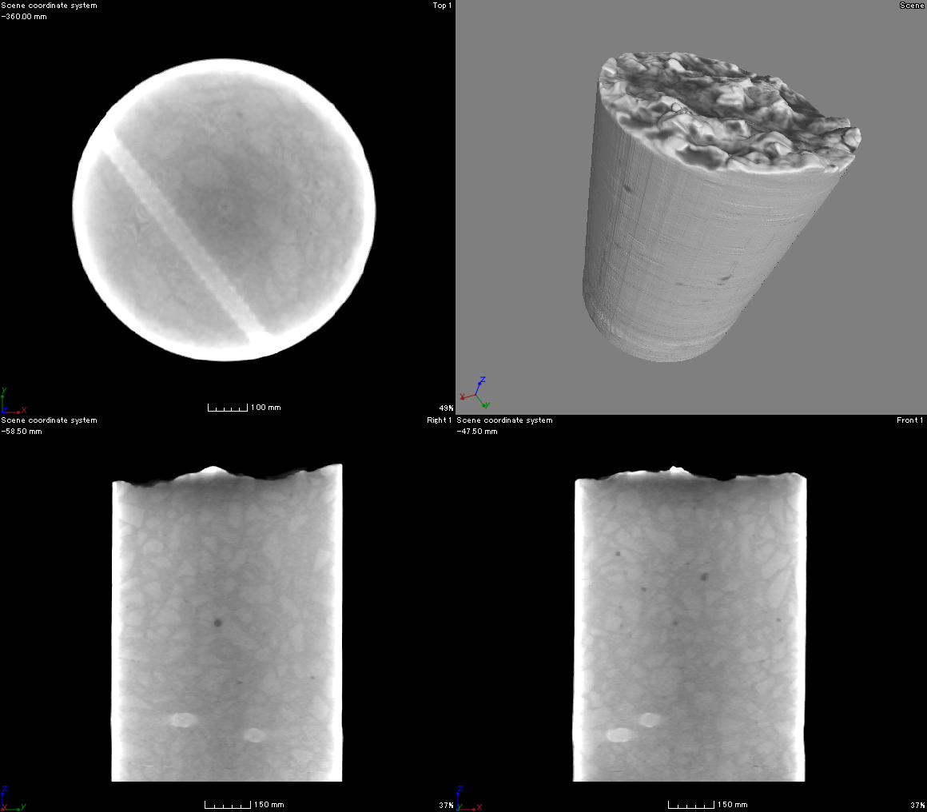Click the blue Z axis icon in the Right viewport gizmo
This screenshot has height=812, width=927.
(x=6, y=790)
